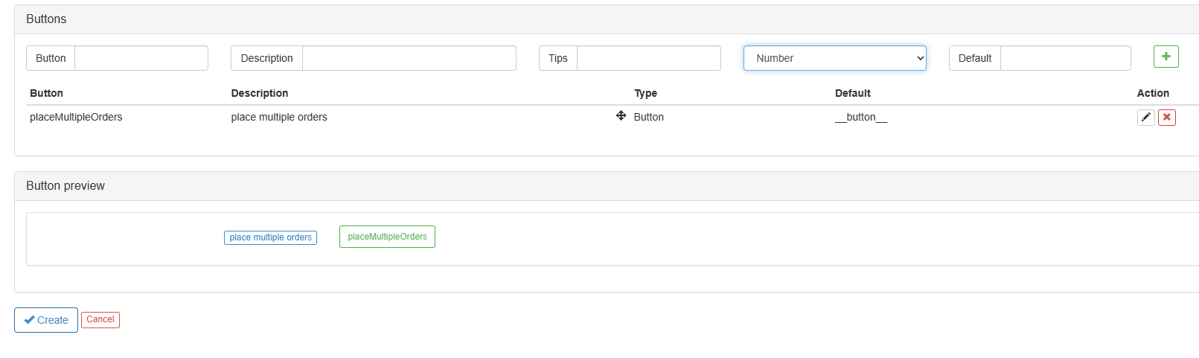
Task: Click the Type column header
Action: tap(645, 93)
